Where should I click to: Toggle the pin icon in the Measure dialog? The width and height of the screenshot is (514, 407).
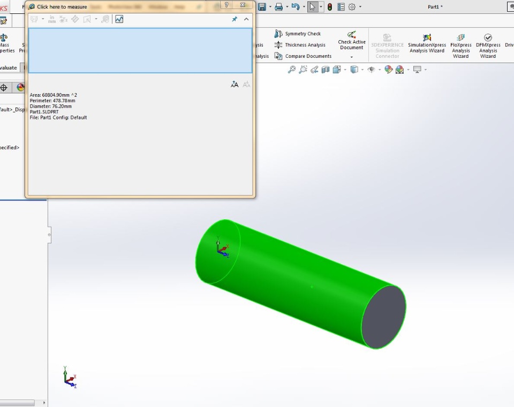point(235,19)
